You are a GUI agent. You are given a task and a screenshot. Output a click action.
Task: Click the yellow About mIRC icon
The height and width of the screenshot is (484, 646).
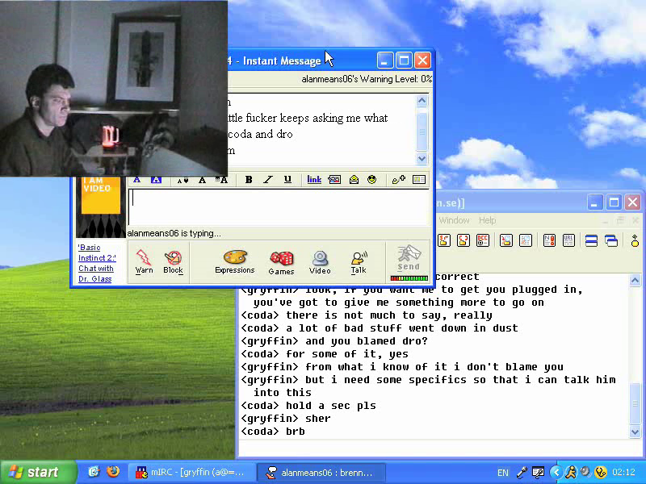pyautogui.click(x=635, y=240)
